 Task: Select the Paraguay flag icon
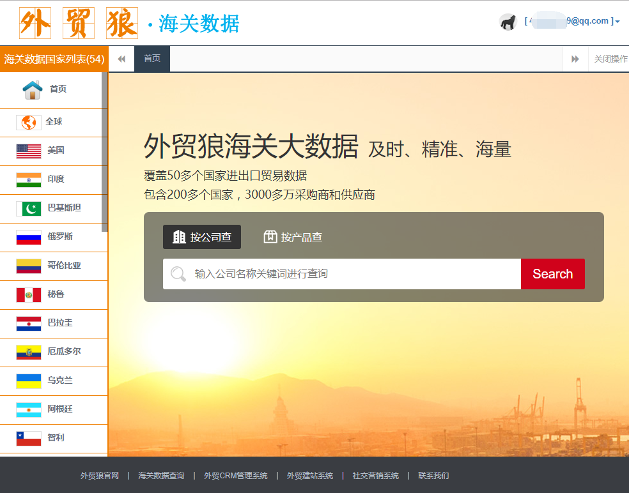tap(29, 324)
